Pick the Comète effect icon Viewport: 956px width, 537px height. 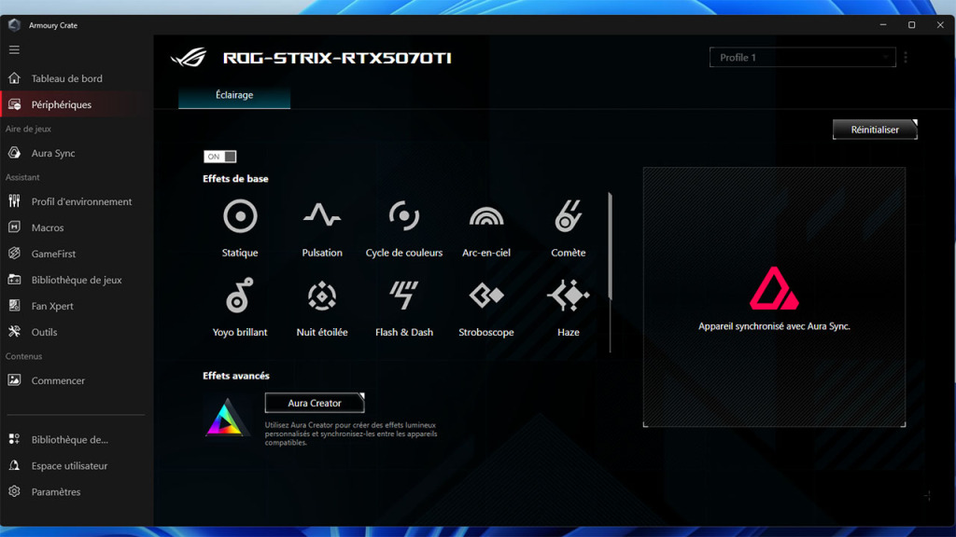point(569,216)
